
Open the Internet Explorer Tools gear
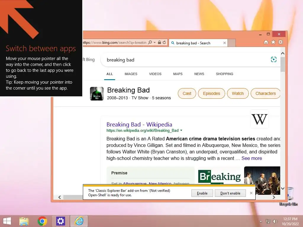tap(281, 42)
